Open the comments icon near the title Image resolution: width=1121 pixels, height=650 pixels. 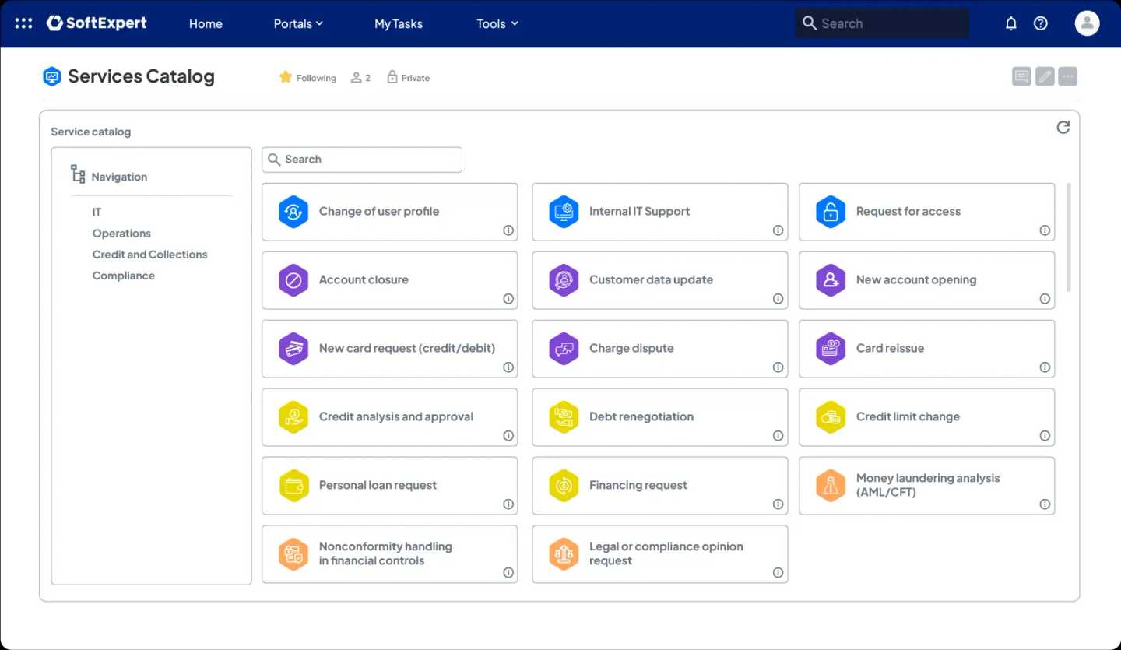point(1021,76)
